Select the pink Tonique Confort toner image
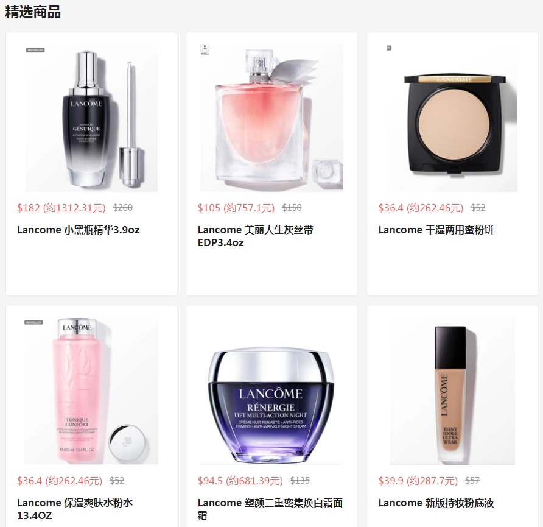Image resolution: width=543 pixels, height=527 pixels. click(x=91, y=390)
